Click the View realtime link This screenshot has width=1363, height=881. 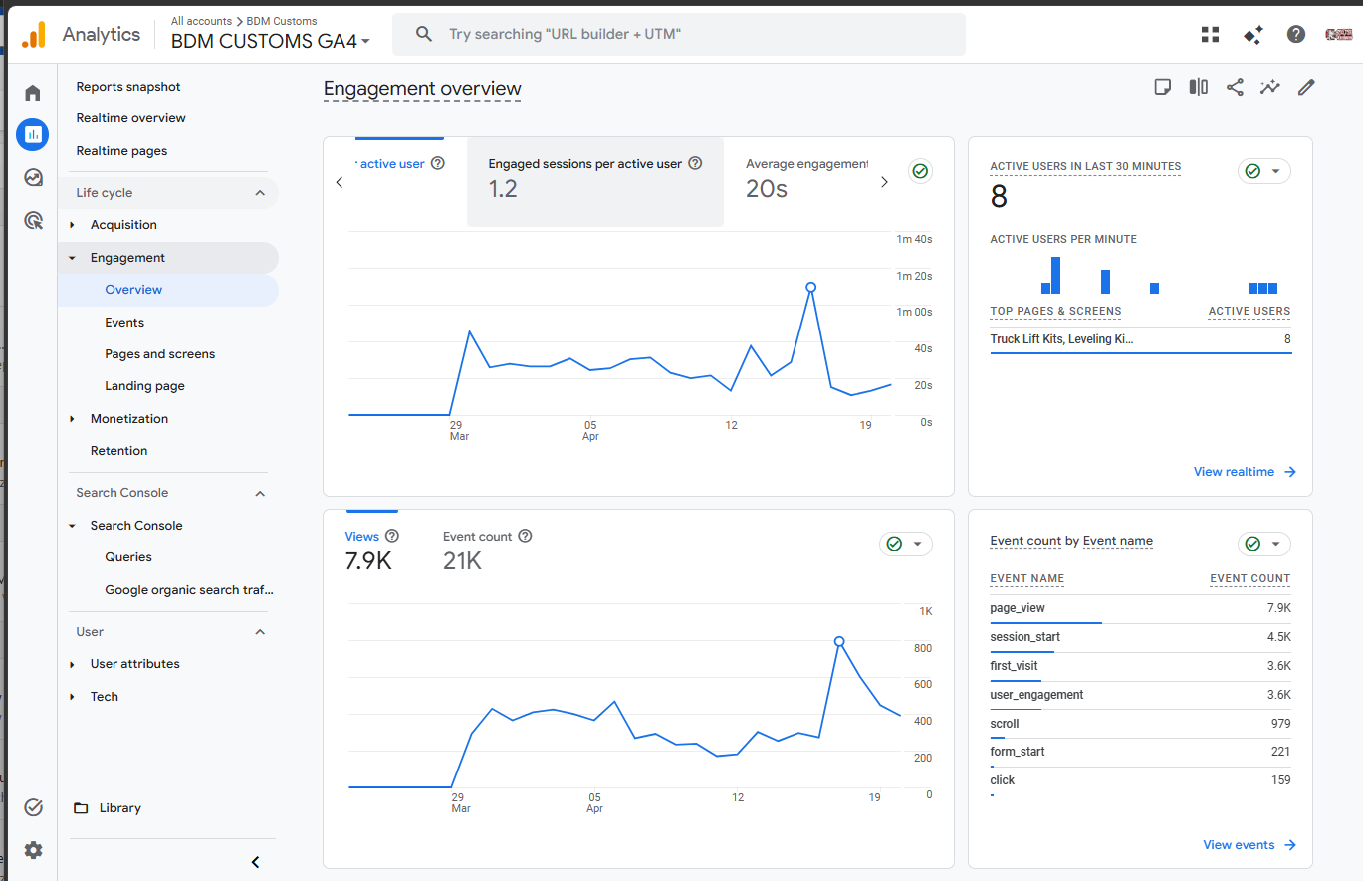coord(1245,472)
